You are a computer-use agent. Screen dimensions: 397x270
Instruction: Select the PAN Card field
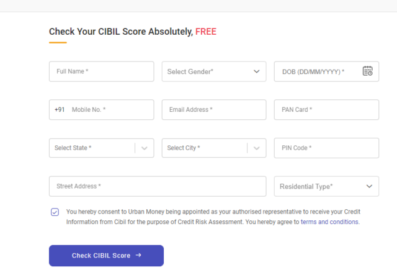326,110
